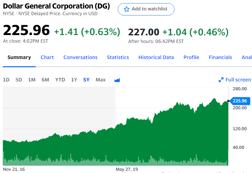Set chart range to 1M
The height and width of the screenshot is (173, 252).
point(32,80)
